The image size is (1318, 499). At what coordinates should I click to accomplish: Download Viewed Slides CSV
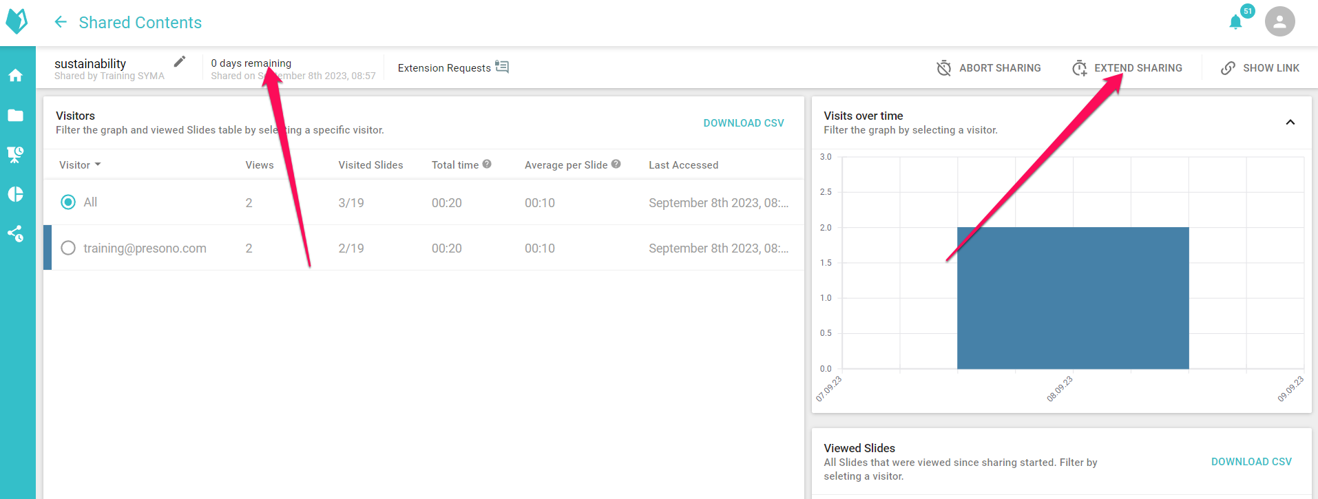pyautogui.click(x=1251, y=461)
